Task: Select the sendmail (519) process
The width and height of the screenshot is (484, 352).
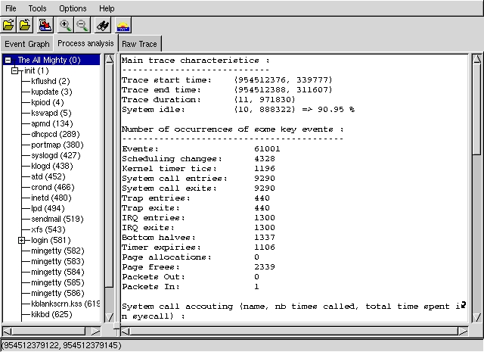Action: 57,219
